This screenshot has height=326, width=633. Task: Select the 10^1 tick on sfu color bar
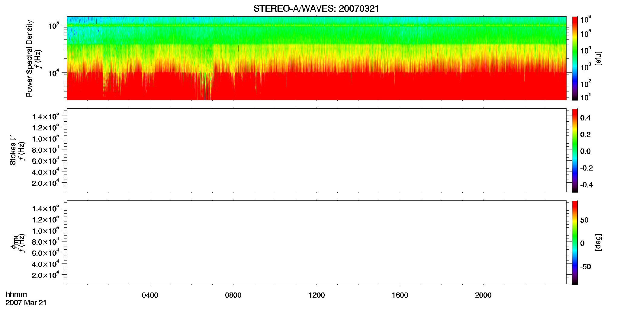coord(586,97)
